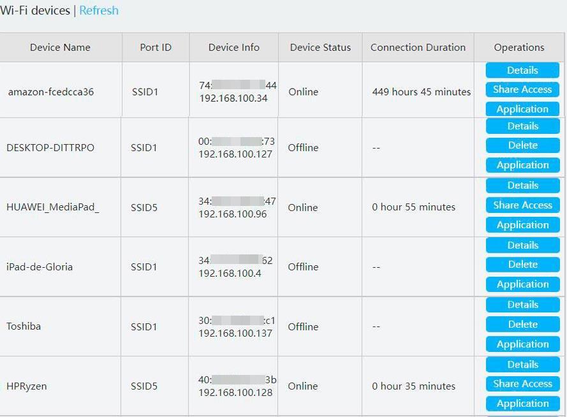
Task: Click the Port ID column header
Action: [156, 47]
